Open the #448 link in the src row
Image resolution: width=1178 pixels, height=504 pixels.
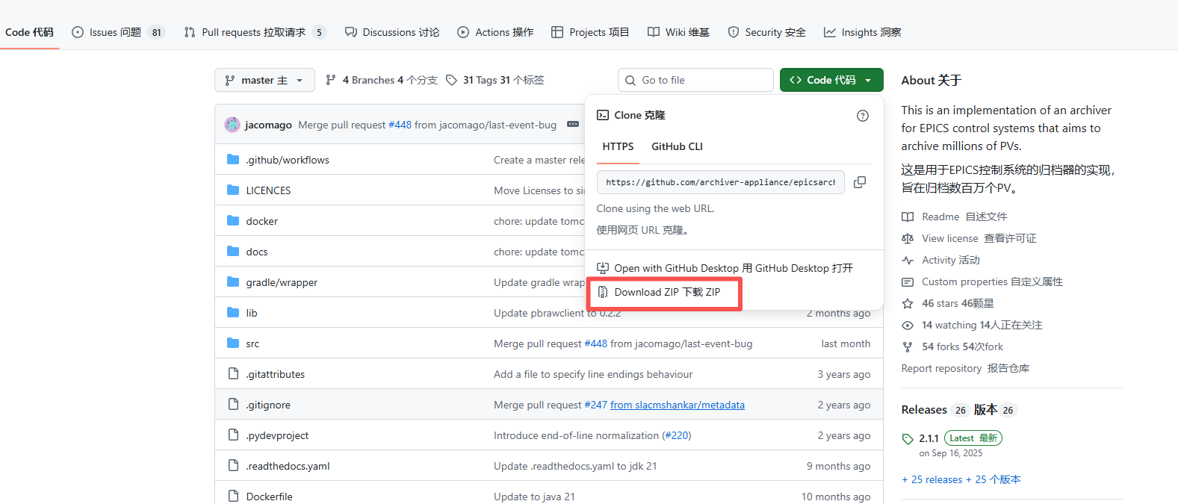tap(595, 343)
